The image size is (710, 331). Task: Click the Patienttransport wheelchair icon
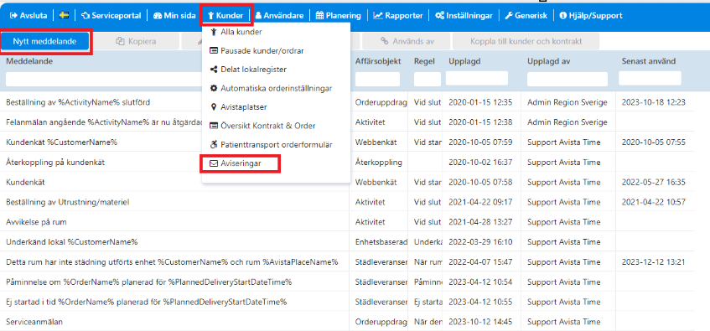pos(214,145)
